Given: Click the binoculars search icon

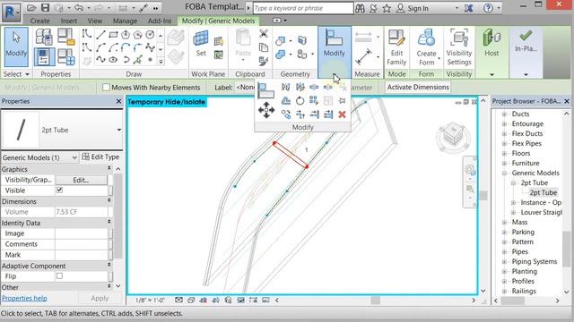Looking at the screenshot, I should pos(360,8).
